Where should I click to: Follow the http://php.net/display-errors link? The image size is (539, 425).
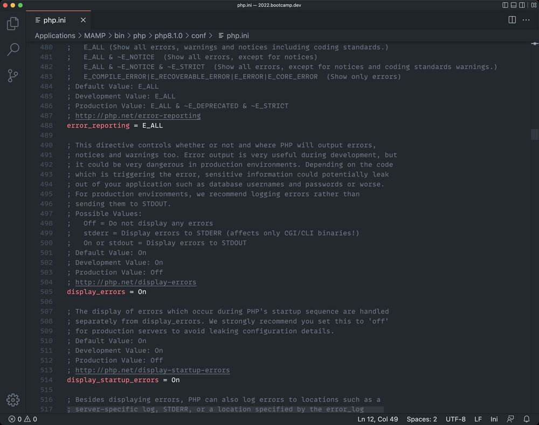136,282
